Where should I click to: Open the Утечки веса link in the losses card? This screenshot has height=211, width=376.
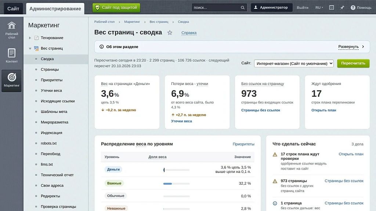pyautogui.click(x=181, y=121)
